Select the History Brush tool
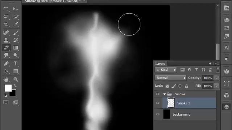The height and width of the screenshot is (130, 232). pyautogui.click(x=16, y=40)
